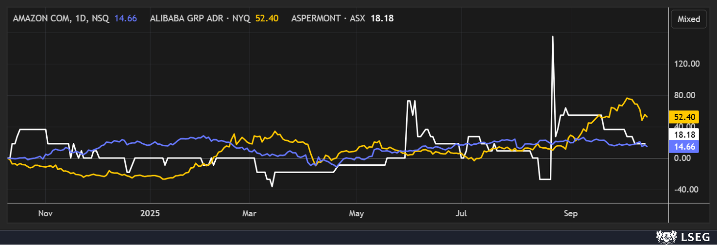717x245 pixels.
Task: Click the 2025 time axis label
Action: click(x=150, y=213)
